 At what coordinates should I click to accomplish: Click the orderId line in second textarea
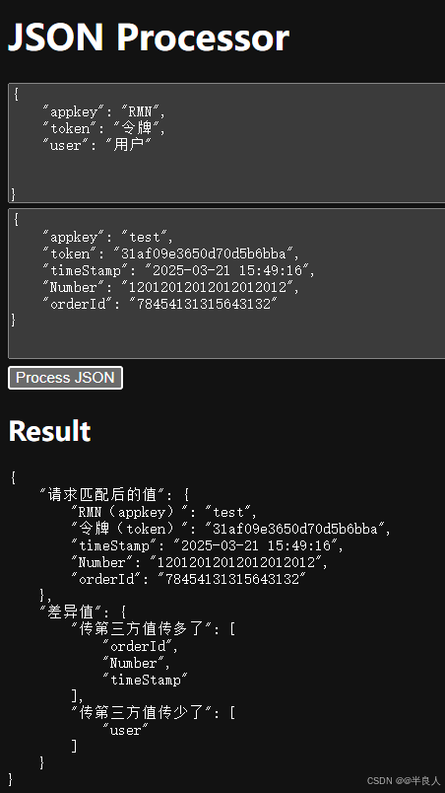coord(159,304)
